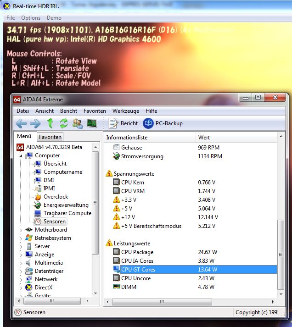The height and width of the screenshot is (327, 292).
Task: Click the Stromversorgung fan icon
Action: [116, 156]
